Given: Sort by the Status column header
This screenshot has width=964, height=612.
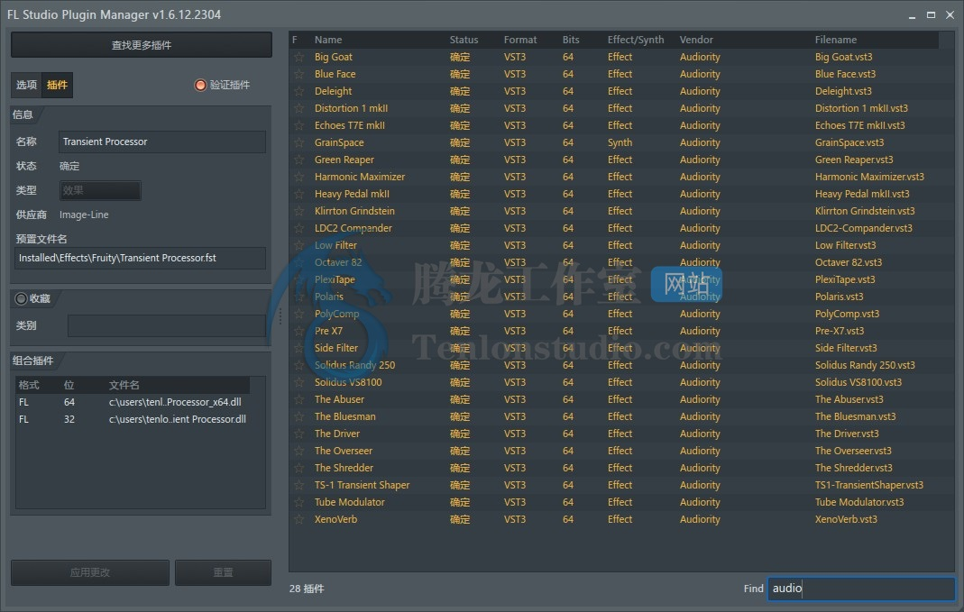Looking at the screenshot, I should coord(464,40).
